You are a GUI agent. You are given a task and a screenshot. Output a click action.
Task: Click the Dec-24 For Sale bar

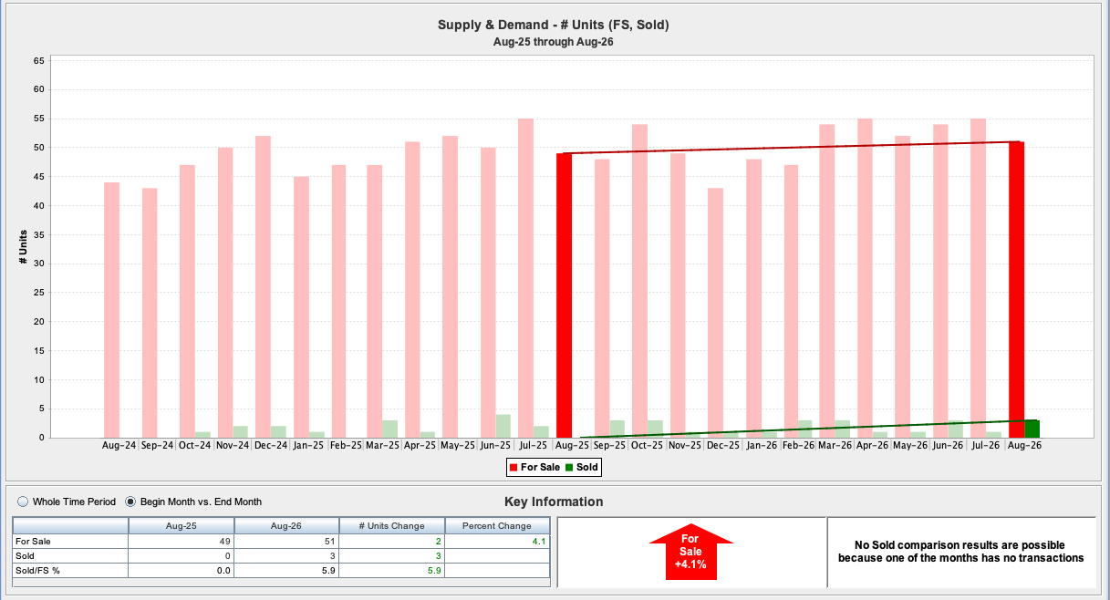point(263,286)
